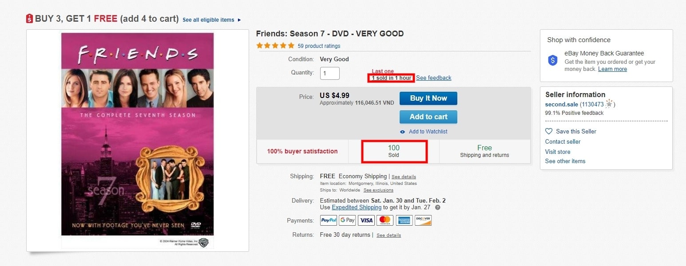Click the Visa card icon
686x266 pixels.
tap(366, 220)
